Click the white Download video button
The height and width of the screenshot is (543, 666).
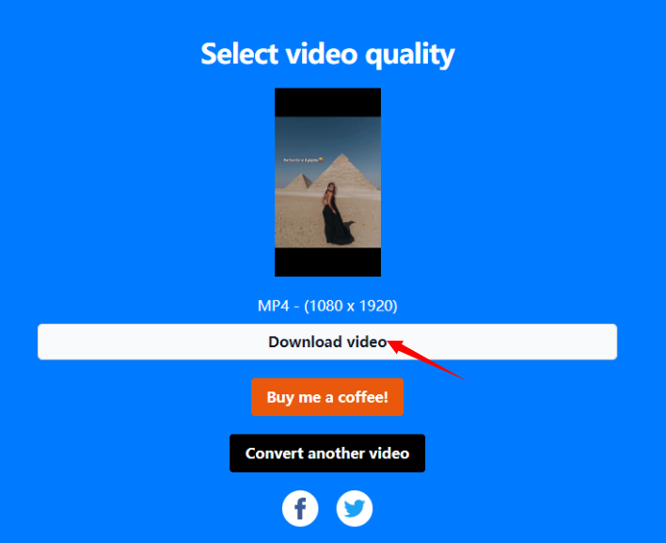point(327,342)
